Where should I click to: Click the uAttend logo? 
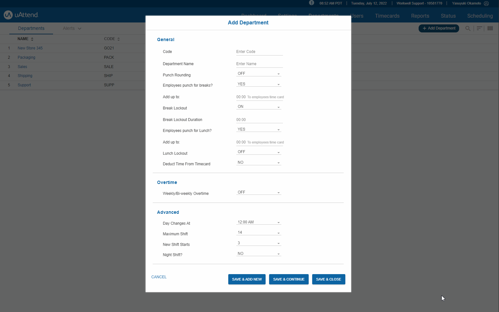point(21,15)
